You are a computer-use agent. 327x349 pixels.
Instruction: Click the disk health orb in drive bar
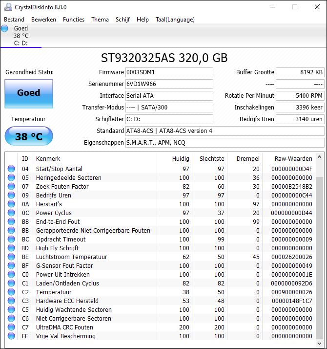click(x=5, y=29)
